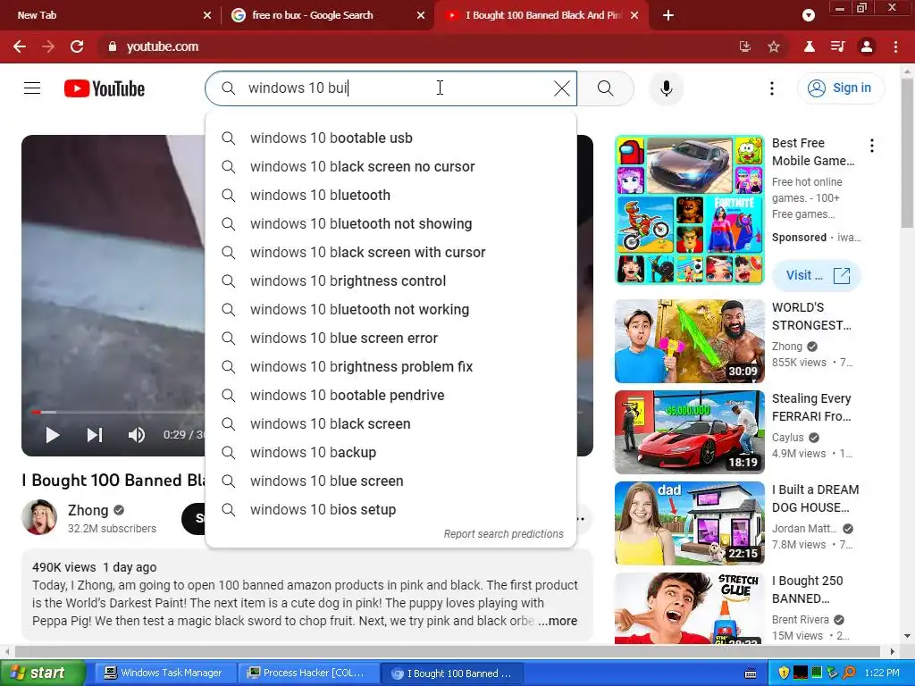Expand description with ...more
Screen dimensions: 915x686
coord(558,621)
